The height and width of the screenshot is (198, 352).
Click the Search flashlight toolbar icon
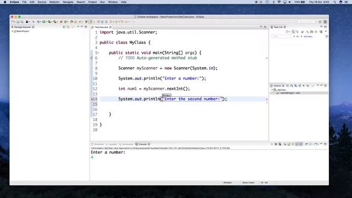click(80, 22)
